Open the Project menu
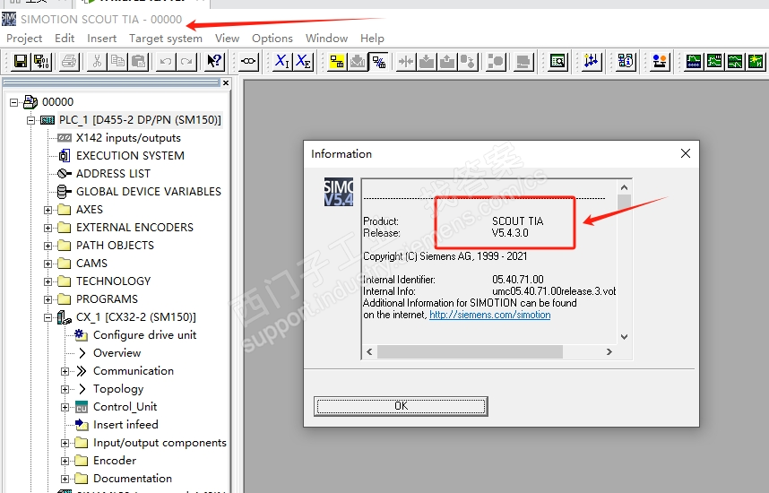 pyautogui.click(x=24, y=39)
